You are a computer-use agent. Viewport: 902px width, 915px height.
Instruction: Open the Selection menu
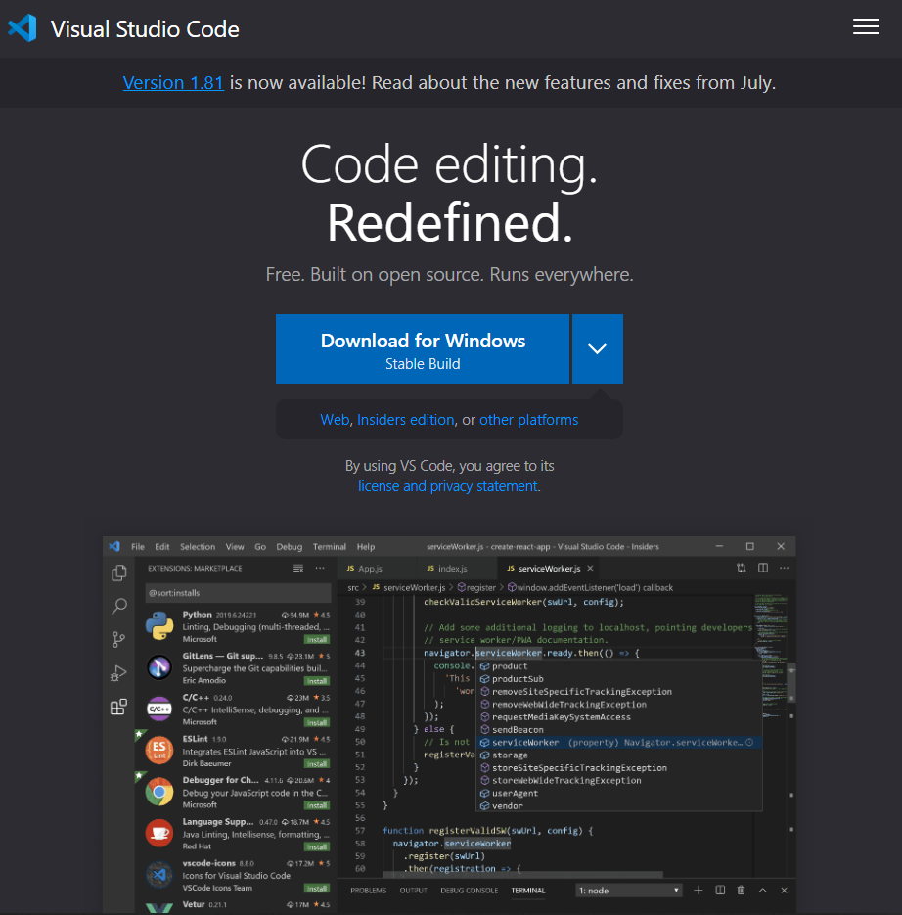pos(198,547)
